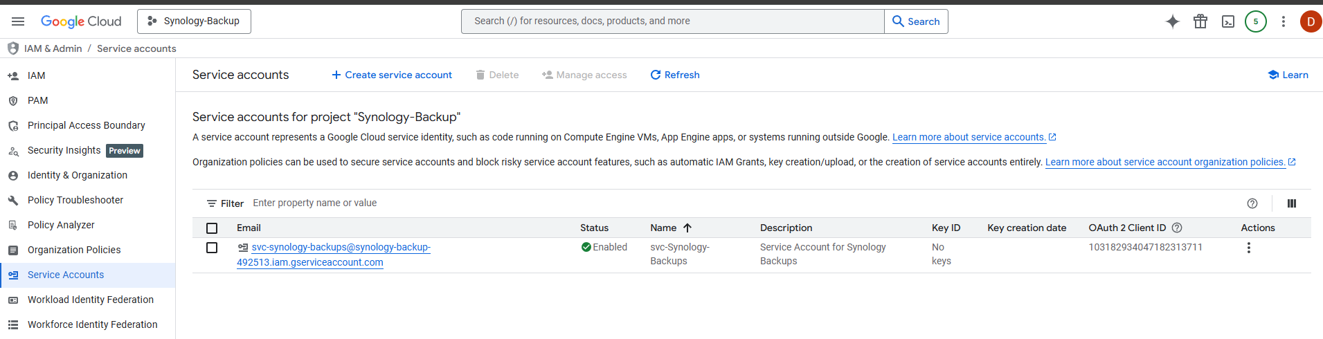Open Principal Access Boundary page
The height and width of the screenshot is (339, 1323).
[87, 125]
